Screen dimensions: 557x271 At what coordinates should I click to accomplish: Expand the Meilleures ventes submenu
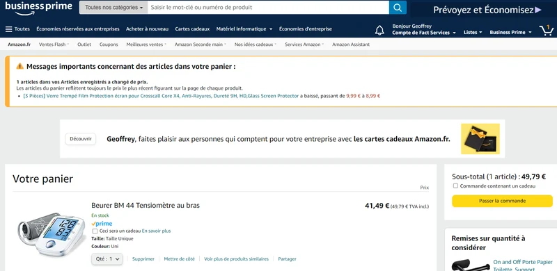coord(147,44)
